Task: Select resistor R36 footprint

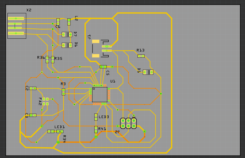Action: (47, 59)
